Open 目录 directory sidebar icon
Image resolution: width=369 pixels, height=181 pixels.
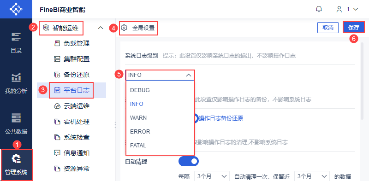point(16,37)
